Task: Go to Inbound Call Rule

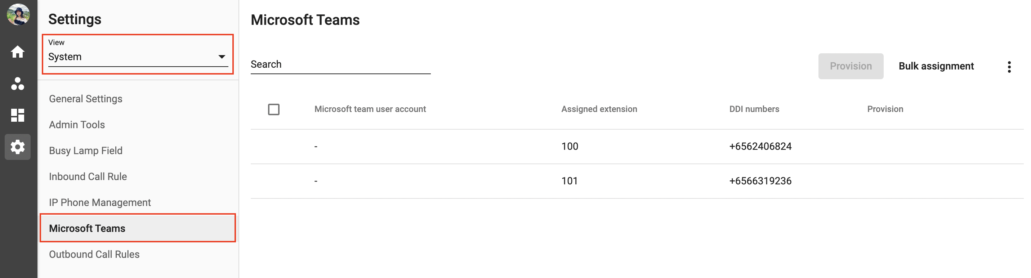Action: point(88,176)
